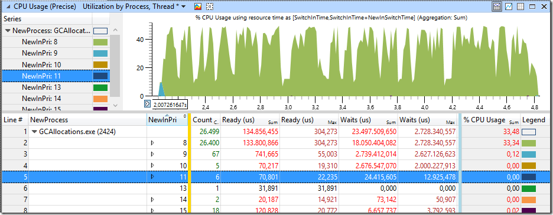Switch to graph only display mode

509,6
